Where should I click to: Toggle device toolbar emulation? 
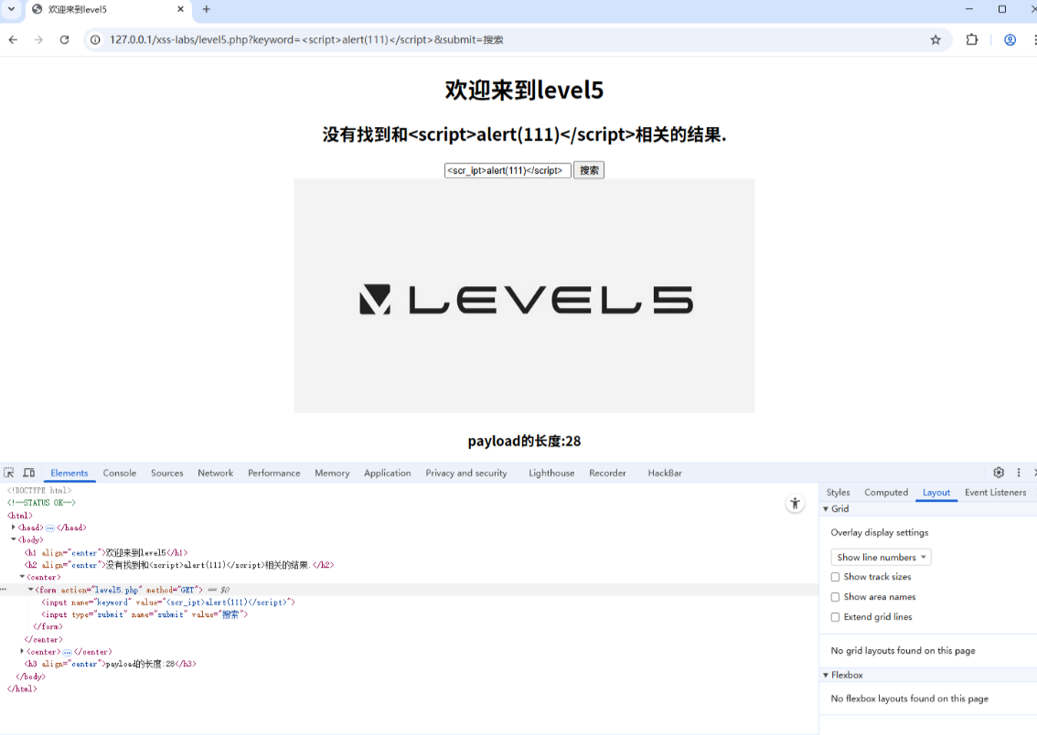pos(29,473)
